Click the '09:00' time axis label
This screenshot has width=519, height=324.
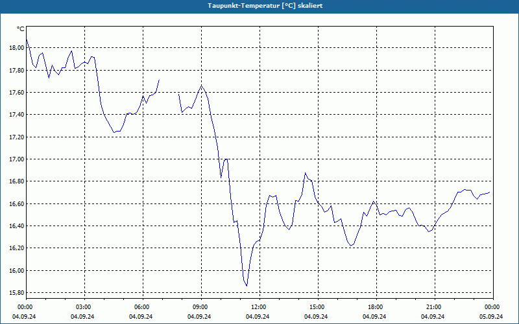click(x=201, y=307)
